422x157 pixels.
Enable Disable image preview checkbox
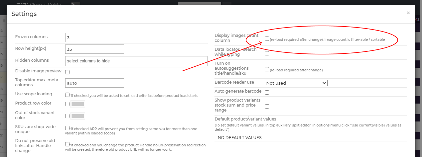pyautogui.click(x=68, y=72)
